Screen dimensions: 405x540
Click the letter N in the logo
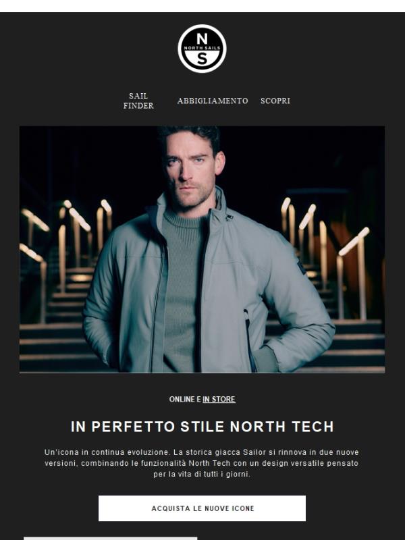pyautogui.click(x=202, y=38)
